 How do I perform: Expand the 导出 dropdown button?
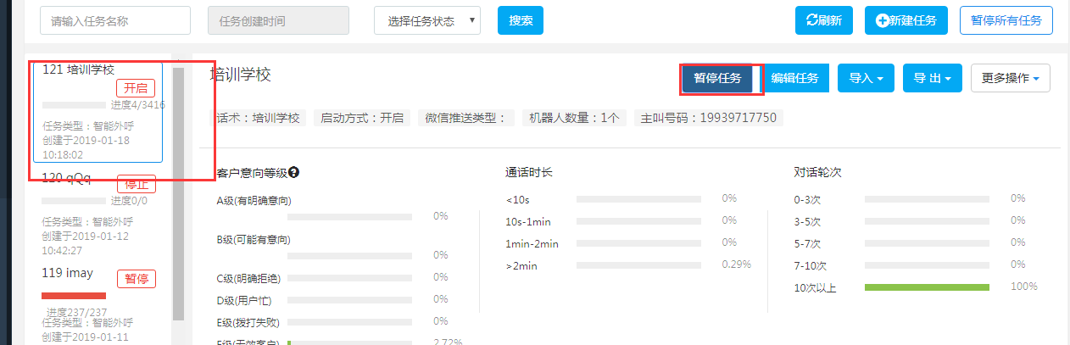point(932,78)
